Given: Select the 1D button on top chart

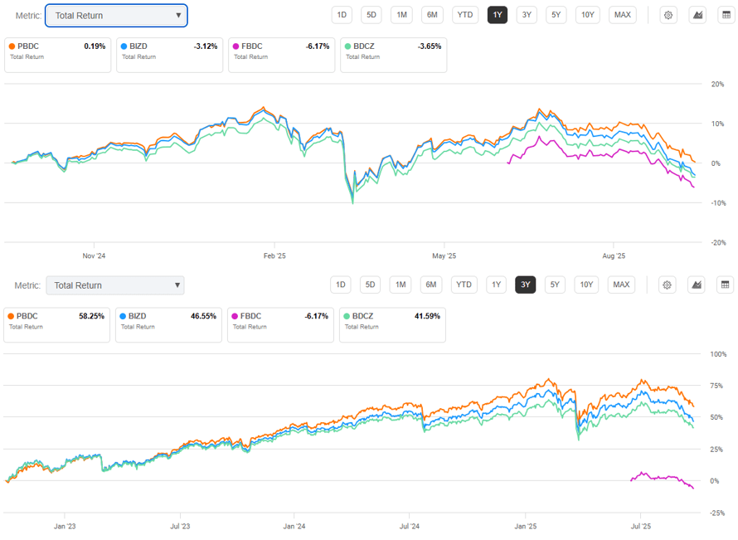Looking at the screenshot, I should click(342, 14).
